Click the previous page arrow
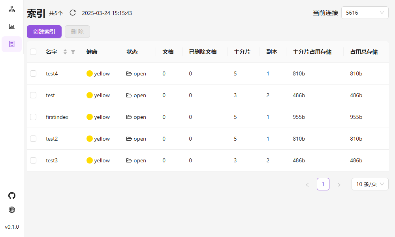Screen dimensions: 395x237 307,184
